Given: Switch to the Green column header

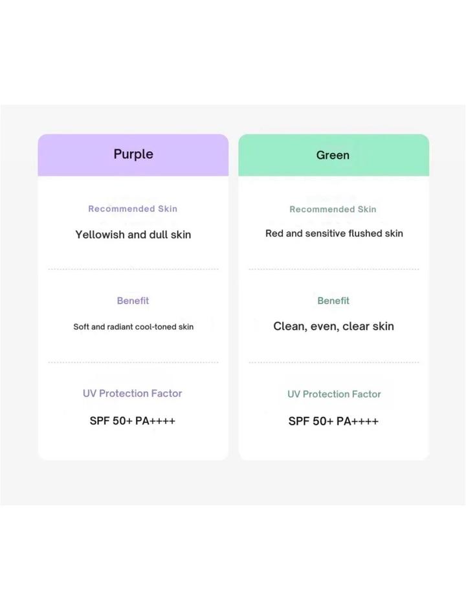Looking at the screenshot, I should point(333,156).
